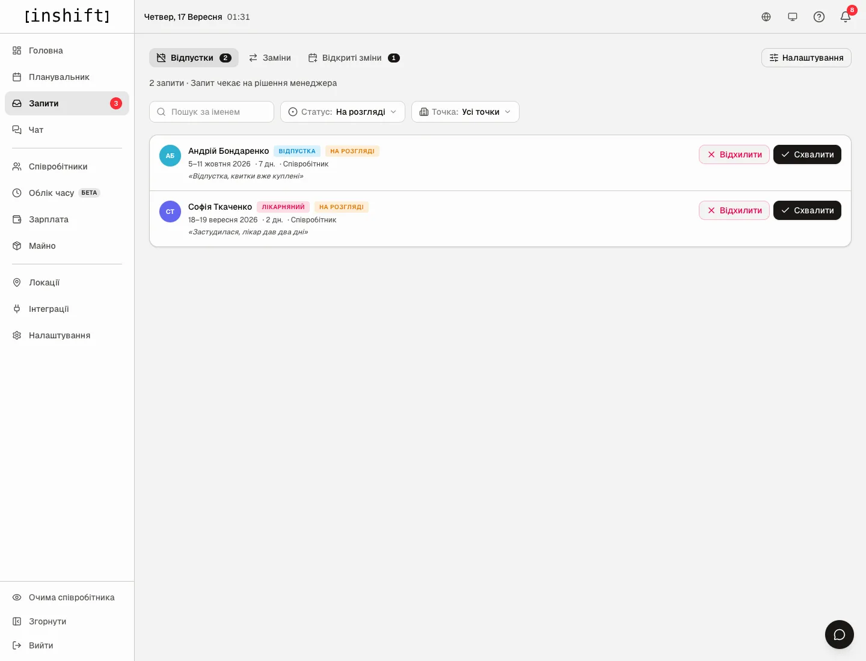
Task: Click the monitor display icon
Action: [x=793, y=17]
